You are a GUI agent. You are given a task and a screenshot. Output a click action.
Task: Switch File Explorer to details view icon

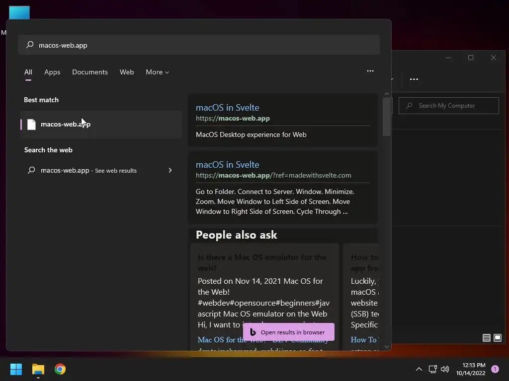point(486,338)
